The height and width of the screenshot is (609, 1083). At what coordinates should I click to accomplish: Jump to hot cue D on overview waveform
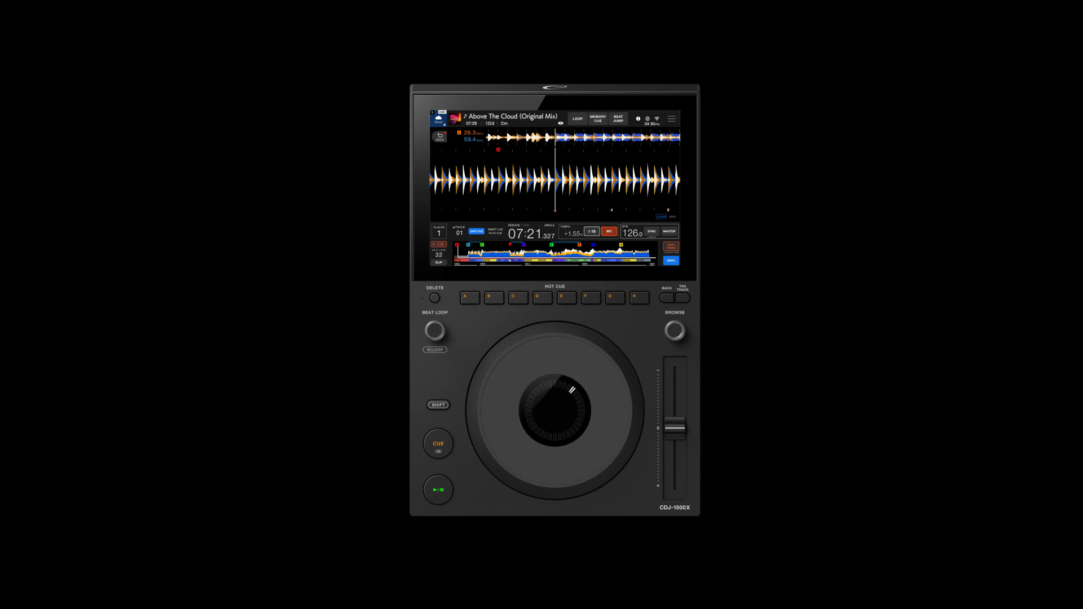pyautogui.click(x=524, y=245)
